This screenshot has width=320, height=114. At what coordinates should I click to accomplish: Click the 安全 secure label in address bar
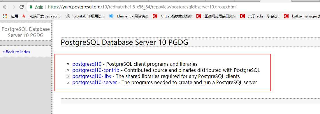click(x=39, y=7)
